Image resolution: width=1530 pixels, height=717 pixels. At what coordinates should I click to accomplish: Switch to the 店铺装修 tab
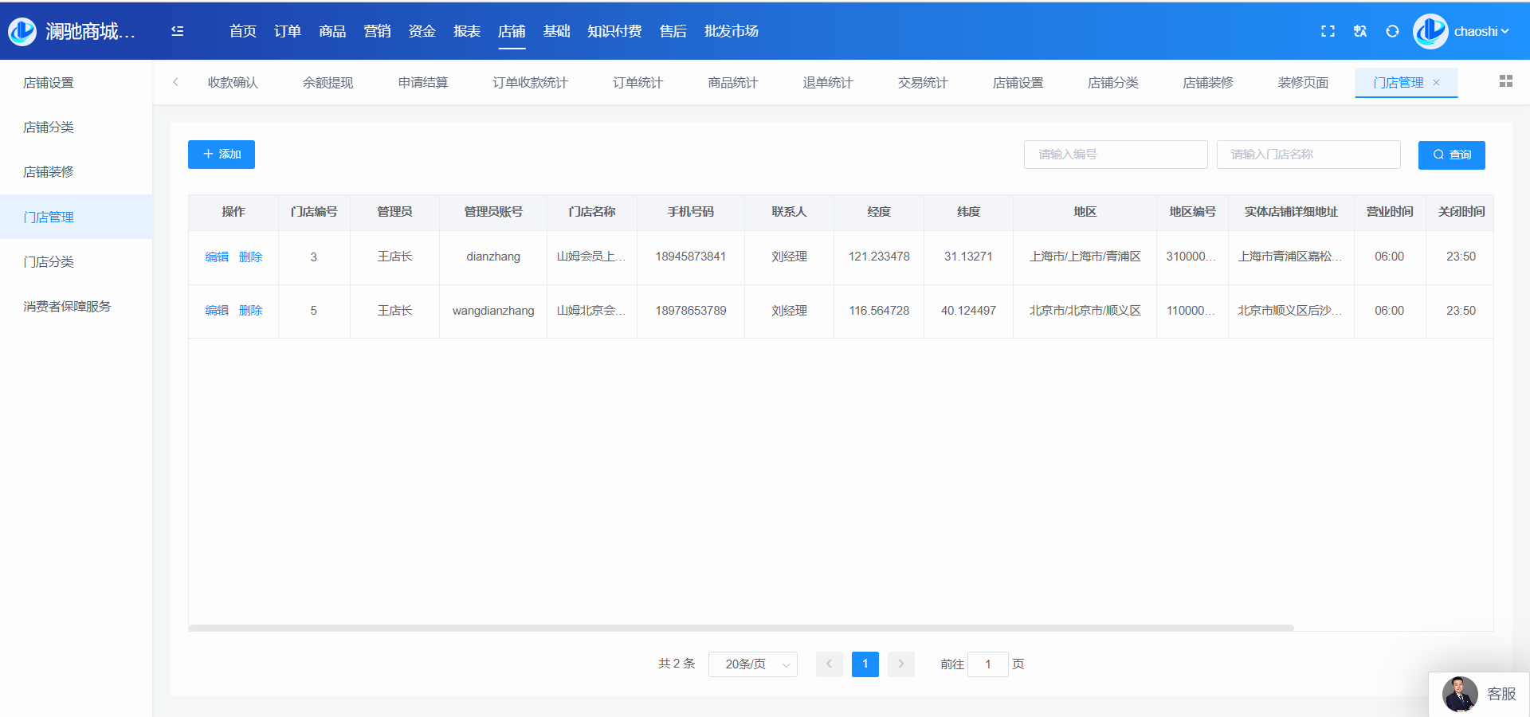point(1207,83)
